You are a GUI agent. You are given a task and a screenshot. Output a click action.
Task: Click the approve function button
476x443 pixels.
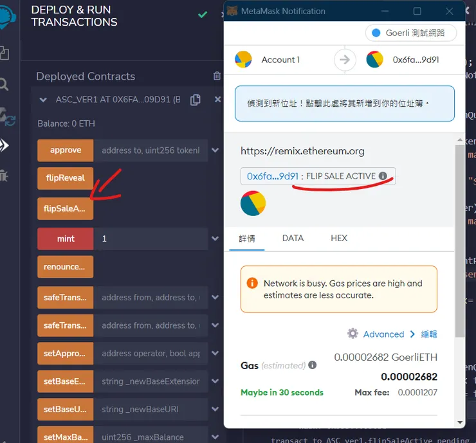coord(65,150)
